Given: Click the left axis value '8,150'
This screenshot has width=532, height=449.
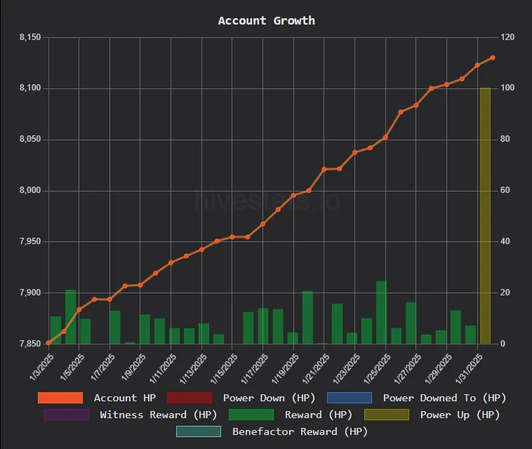Looking at the screenshot, I should pos(30,37).
